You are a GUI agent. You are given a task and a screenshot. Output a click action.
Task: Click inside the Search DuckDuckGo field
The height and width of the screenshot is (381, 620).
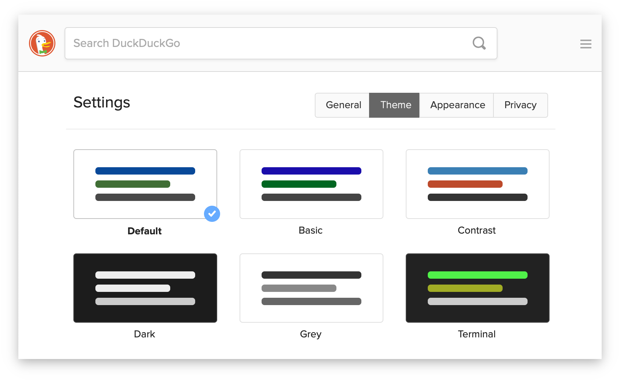click(257, 43)
